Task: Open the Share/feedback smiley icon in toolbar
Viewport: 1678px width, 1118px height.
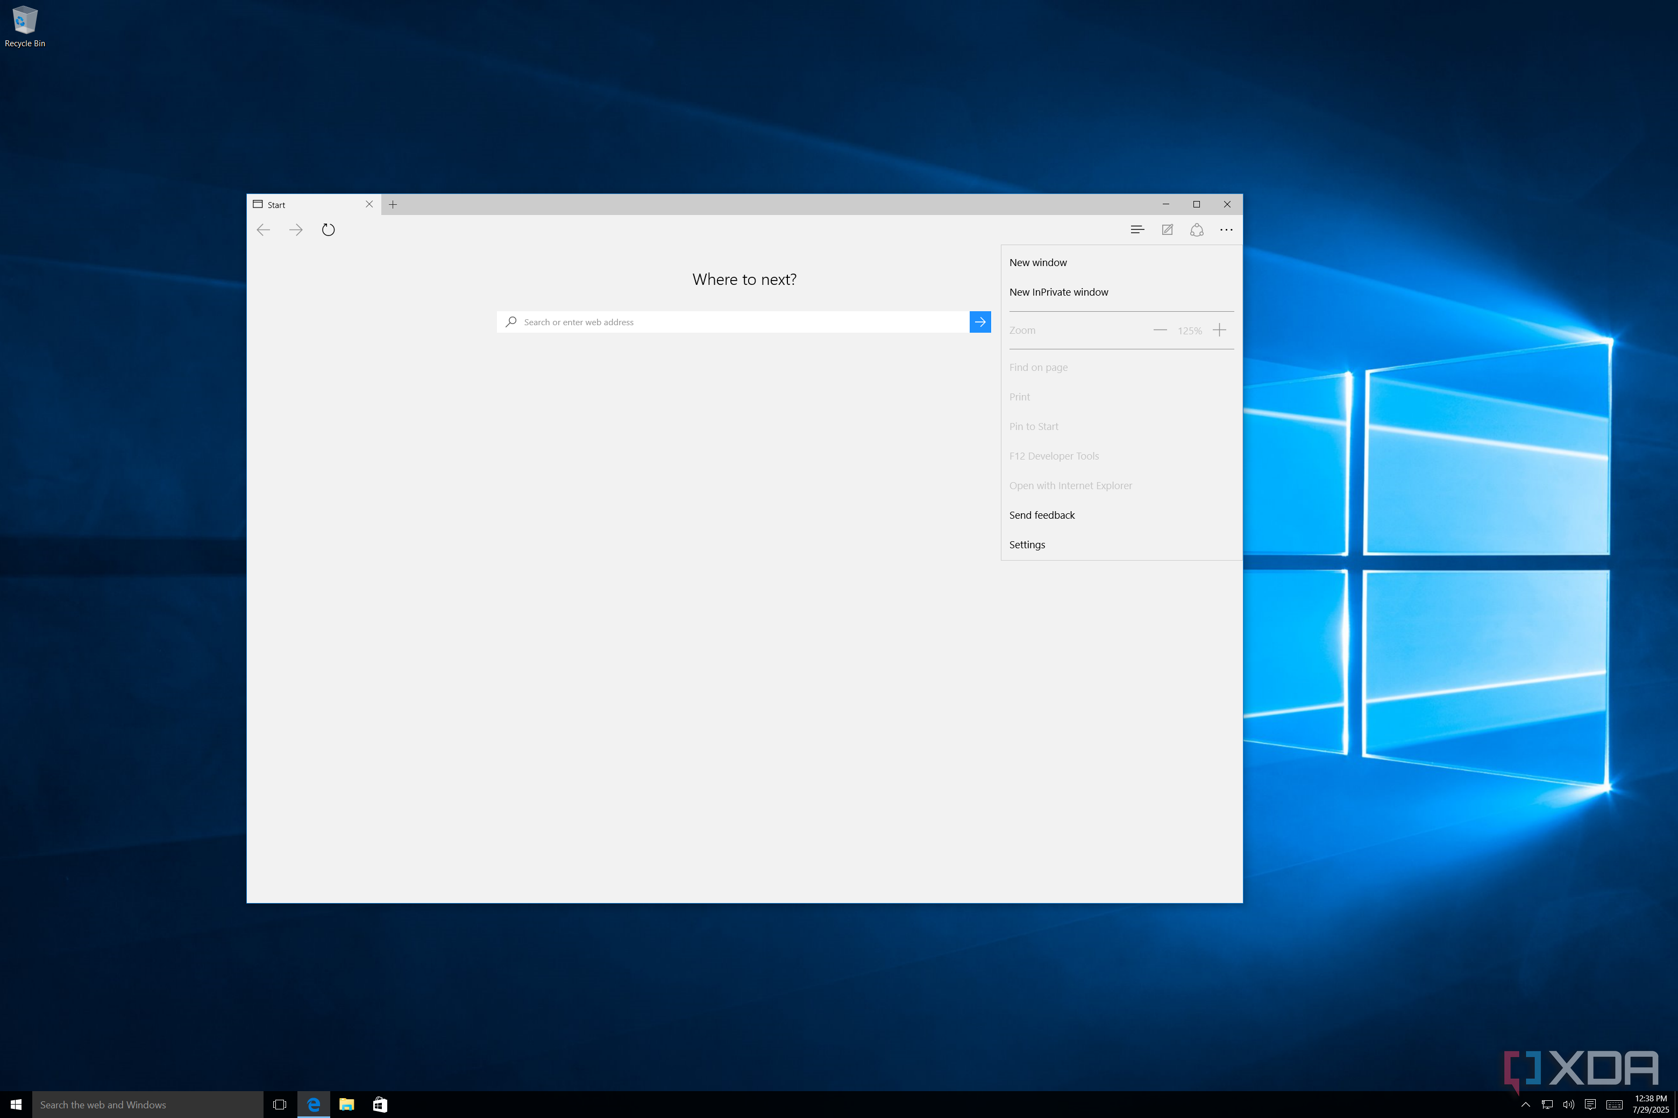Action: (1197, 230)
